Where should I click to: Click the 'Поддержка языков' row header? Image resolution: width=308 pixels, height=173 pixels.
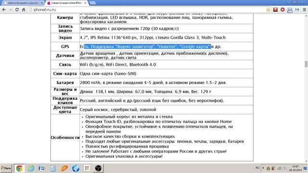(x=65, y=100)
